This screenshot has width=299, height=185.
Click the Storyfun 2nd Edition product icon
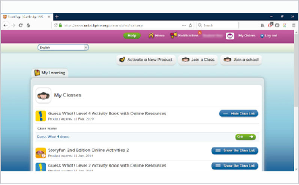tap(41, 153)
